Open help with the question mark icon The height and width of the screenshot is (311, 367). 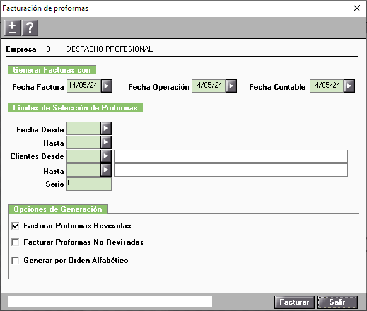pyautogui.click(x=30, y=28)
